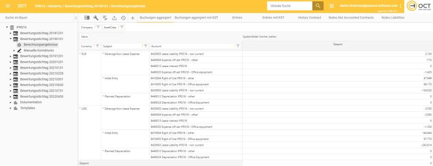This screenshot has width=433, height=166.
Task: Collapse the USD currency group
Action: [80, 108]
